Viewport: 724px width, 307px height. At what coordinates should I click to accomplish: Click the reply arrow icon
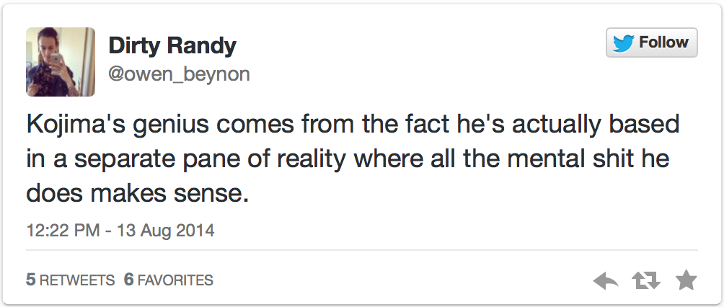606,280
